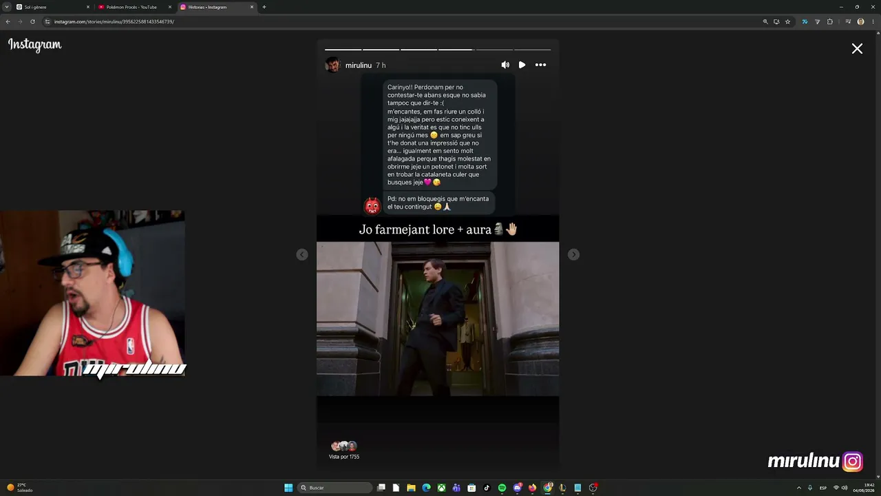Image resolution: width=881 pixels, height=496 pixels.
Task: Switch to Chrome on the taskbar
Action: pos(547,488)
